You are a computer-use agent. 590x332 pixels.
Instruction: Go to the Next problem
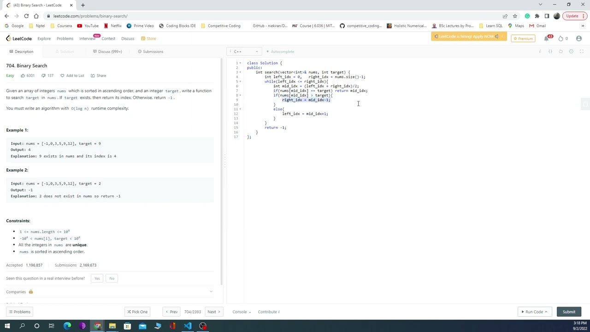pyautogui.click(x=213, y=312)
